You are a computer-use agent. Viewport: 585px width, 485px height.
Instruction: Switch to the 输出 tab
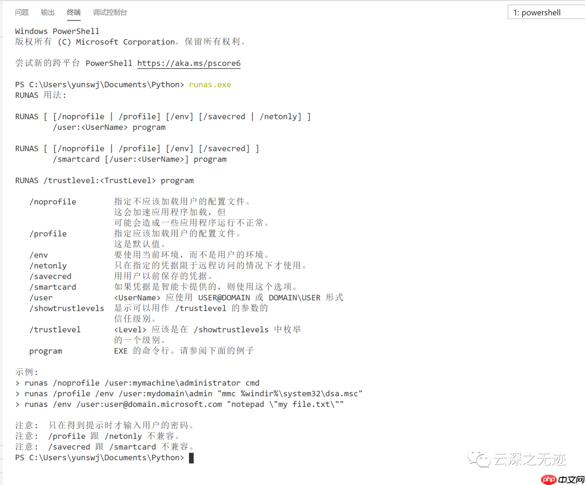tap(47, 12)
